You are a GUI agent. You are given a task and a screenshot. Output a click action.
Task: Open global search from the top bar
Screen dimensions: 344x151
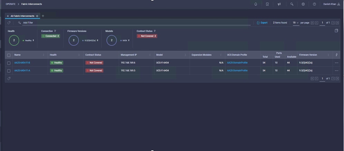(x=292, y=4)
